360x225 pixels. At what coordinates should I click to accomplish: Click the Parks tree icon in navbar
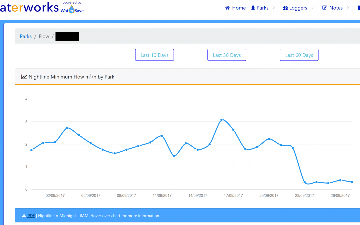coord(253,8)
